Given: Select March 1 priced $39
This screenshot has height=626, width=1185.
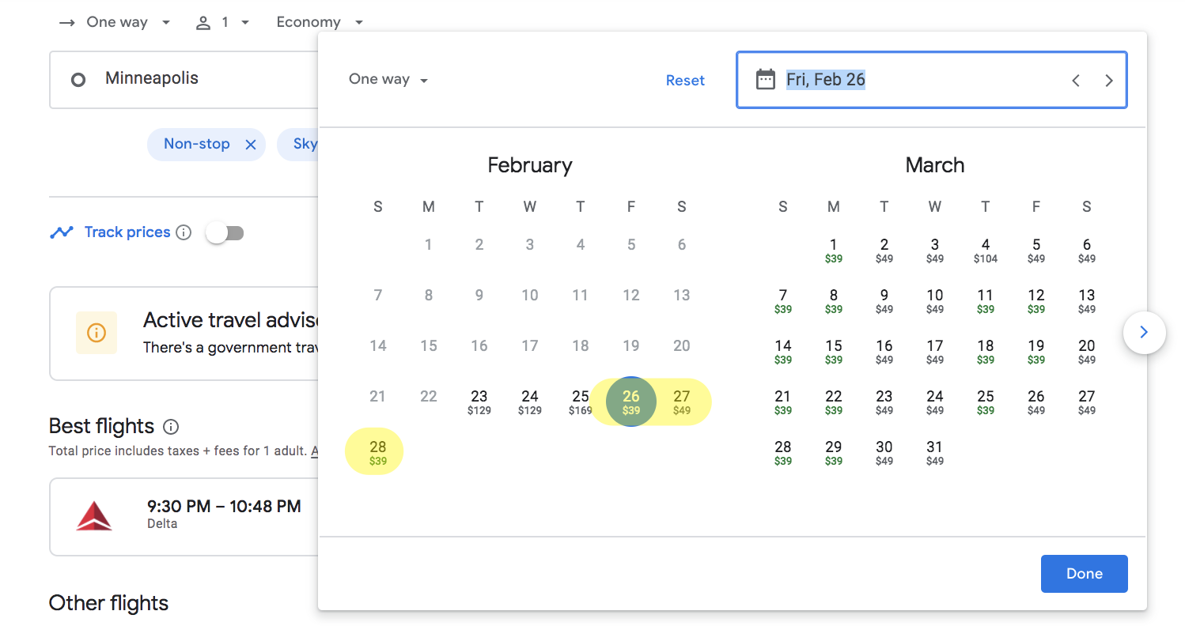Looking at the screenshot, I should tap(834, 250).
